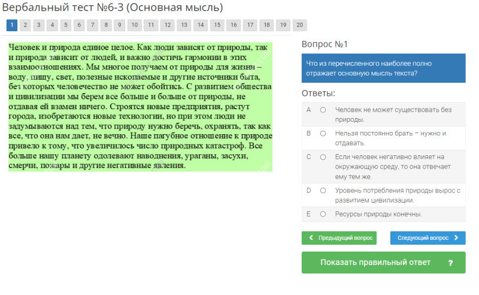Screen dimensions: 479x295
Task: Go to question 8 tab
Action: pos(106,25)
